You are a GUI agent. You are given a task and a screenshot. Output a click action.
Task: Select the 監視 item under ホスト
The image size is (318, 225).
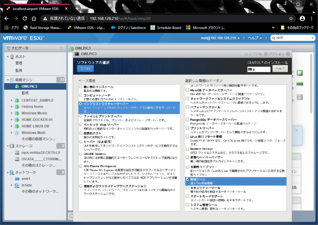click(19, 70)
